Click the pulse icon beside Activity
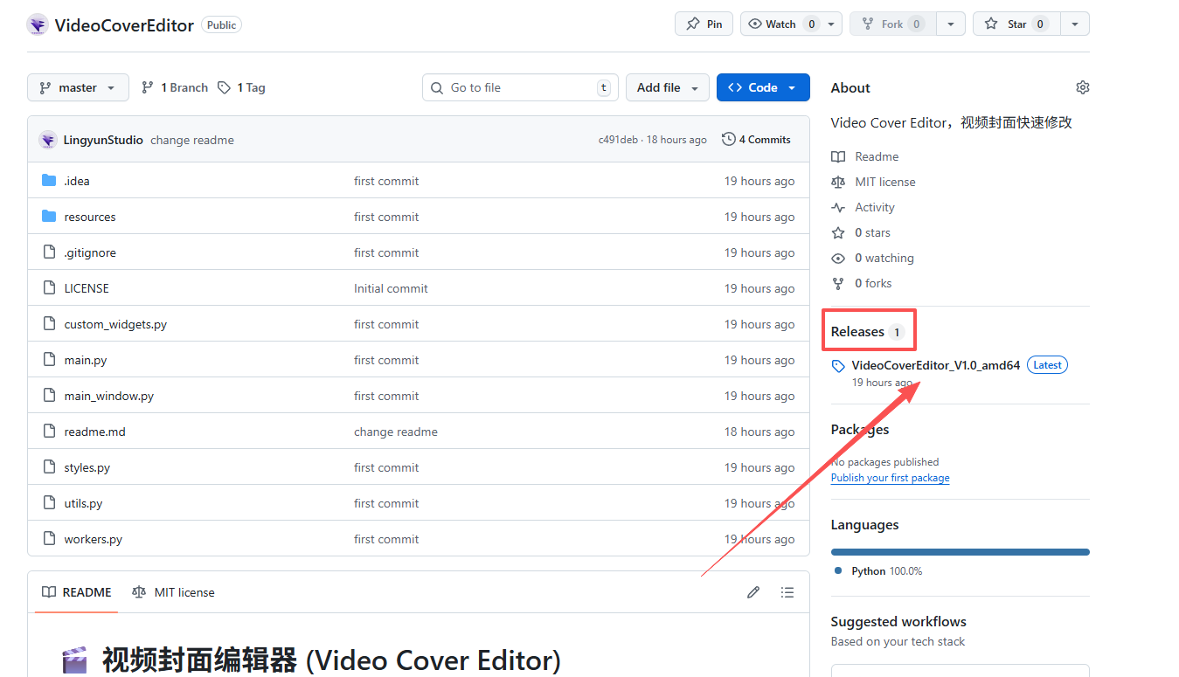 point(838,207)
